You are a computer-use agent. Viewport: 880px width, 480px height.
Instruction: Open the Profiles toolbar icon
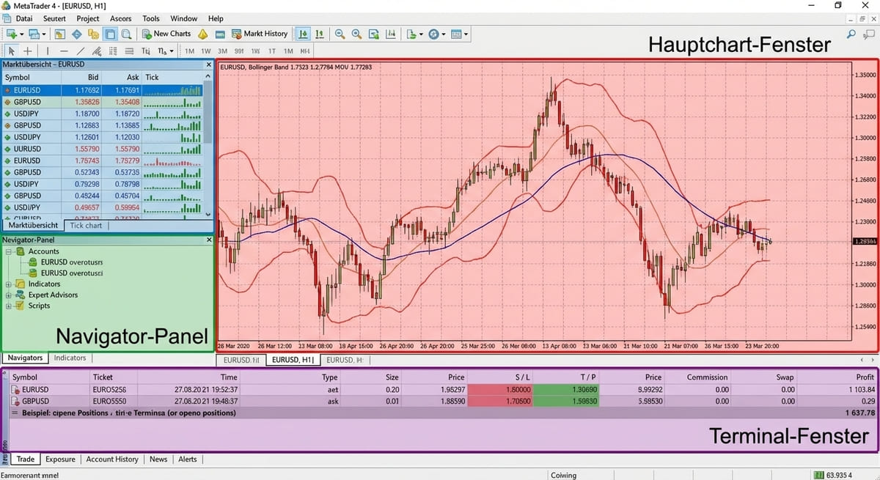coord(34,34)
